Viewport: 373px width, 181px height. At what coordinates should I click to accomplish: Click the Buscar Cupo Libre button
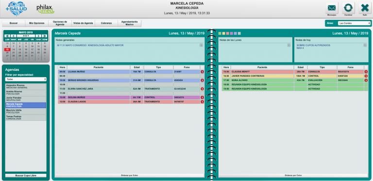coord(26,176)
